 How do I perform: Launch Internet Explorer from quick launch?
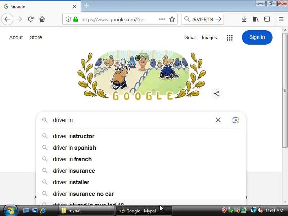[x=43, y=211]
